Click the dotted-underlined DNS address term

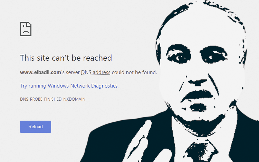[x=96, y=72]
